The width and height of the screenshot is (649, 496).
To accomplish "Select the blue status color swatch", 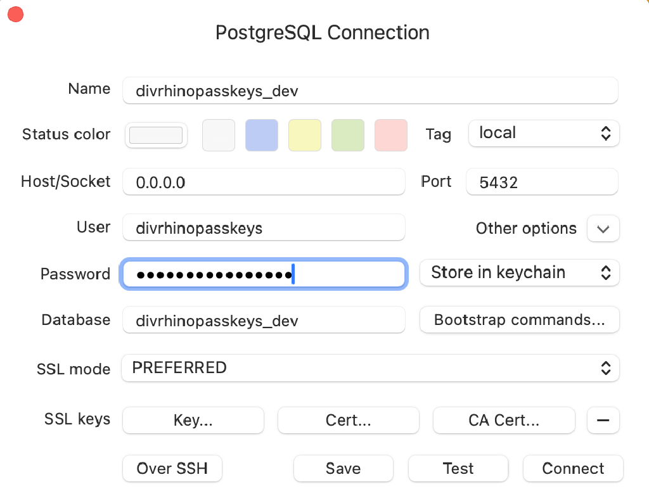I will coord(262,135).
